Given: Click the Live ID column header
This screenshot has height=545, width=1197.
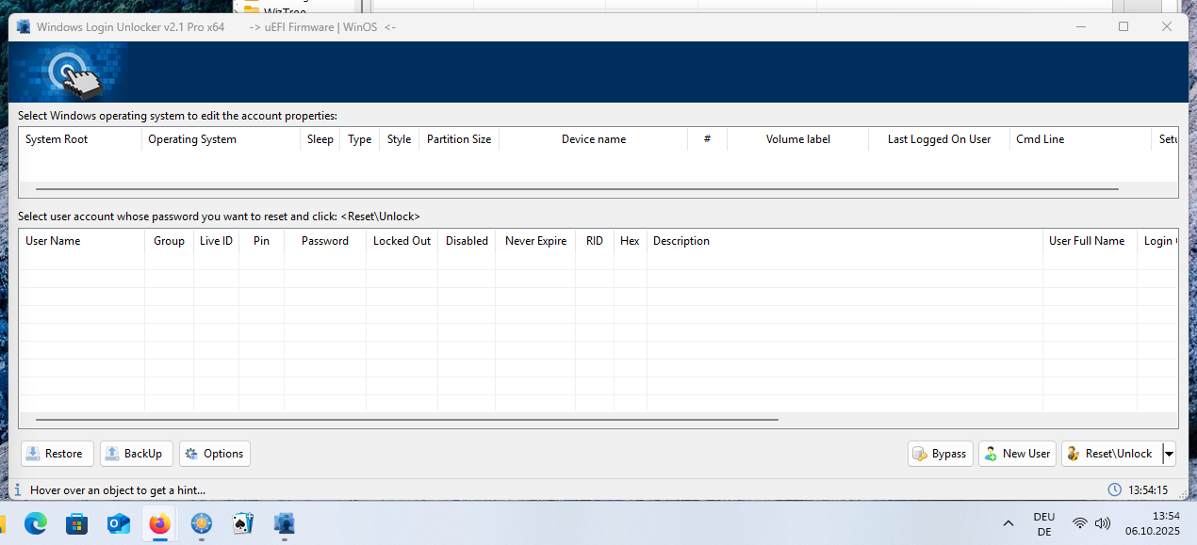Looking at the screenshot, I should (216, 241).
